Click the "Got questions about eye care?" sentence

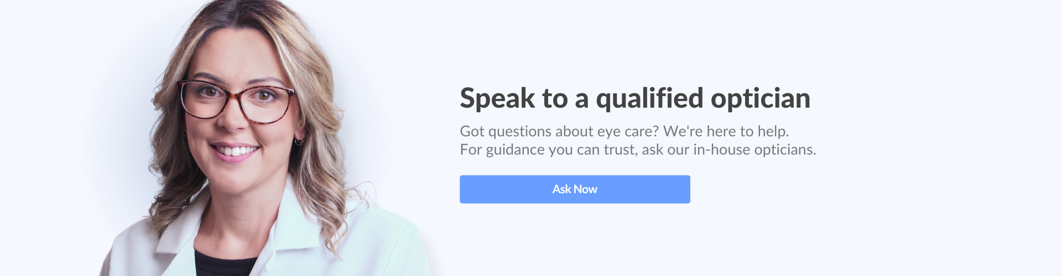click(x=559, y=131)
